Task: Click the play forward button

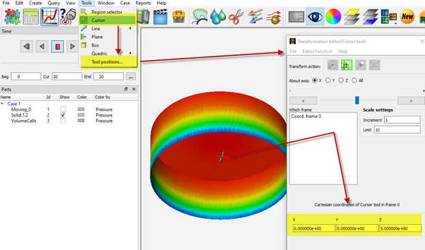Action: coord(72,46)
